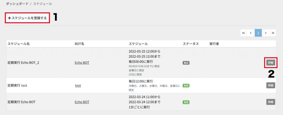Navigate to ダッシュボード breadcrumb
283x115 pixels.
[x=17, y=4]
